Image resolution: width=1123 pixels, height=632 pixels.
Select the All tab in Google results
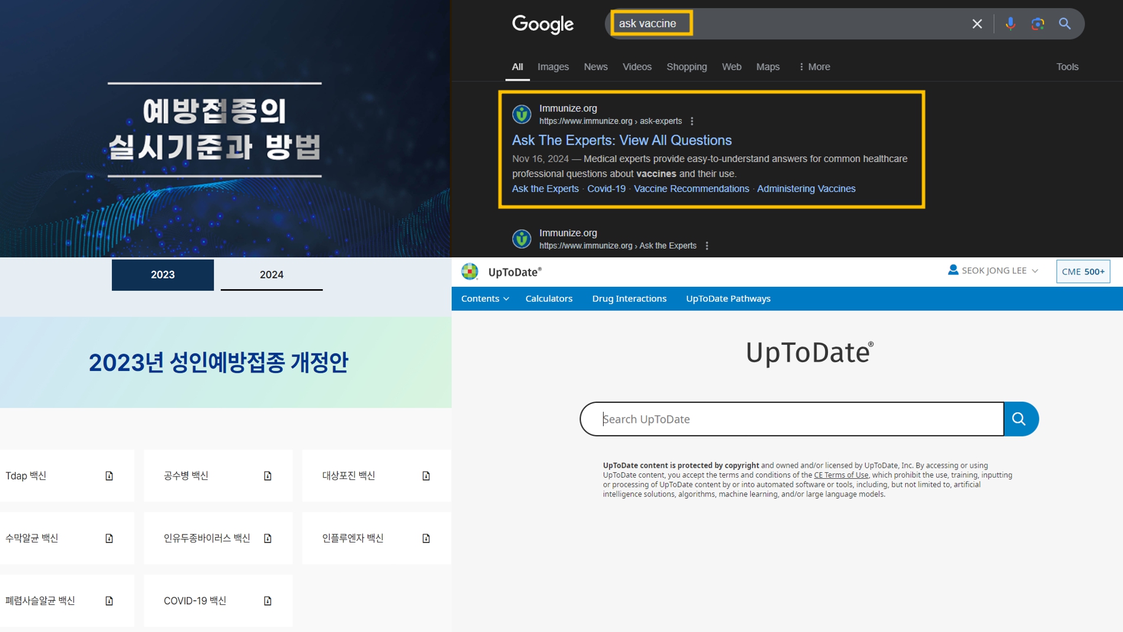point(517,67)
